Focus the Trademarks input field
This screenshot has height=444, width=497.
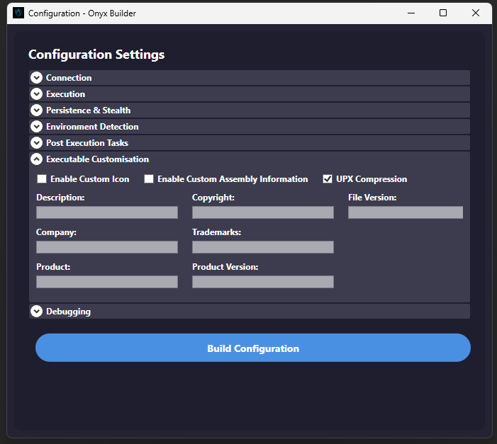pos(263,247)
